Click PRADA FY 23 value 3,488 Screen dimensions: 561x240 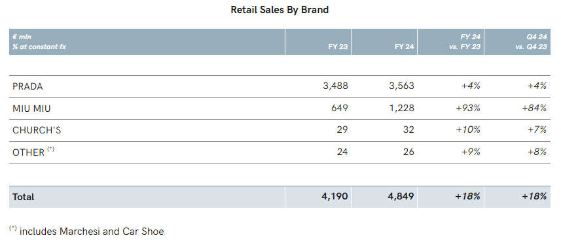point(334,86)
